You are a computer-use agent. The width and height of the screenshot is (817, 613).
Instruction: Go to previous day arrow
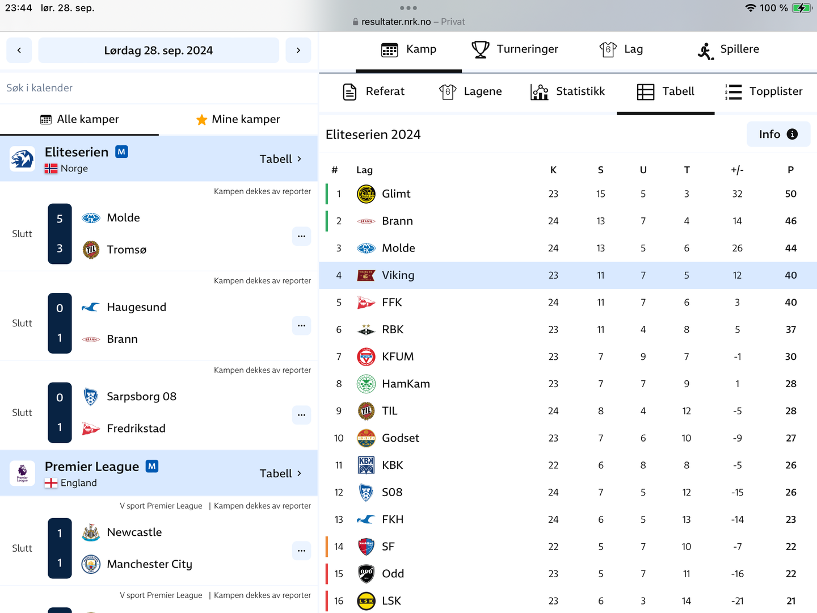19,51
